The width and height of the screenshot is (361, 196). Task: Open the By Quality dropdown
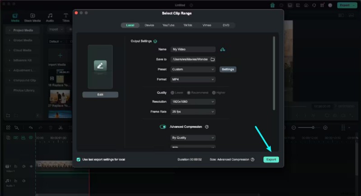coord(193,137)
